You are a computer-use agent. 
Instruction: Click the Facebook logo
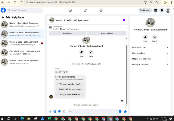click(3, 10)
